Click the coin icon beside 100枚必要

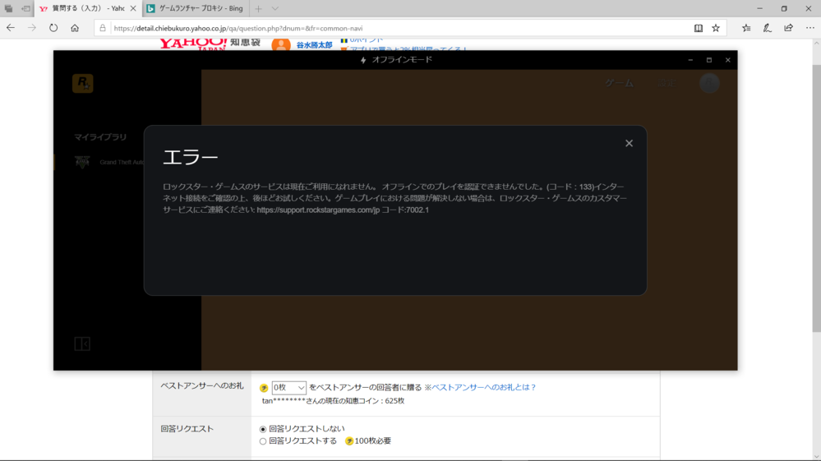point(349,441)
